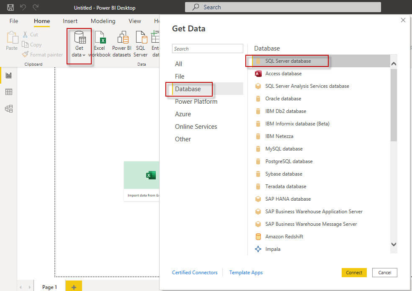Click the Paste icon
Image resolution: width=412 pixels, height=291 pixels.
coord(12,41)
